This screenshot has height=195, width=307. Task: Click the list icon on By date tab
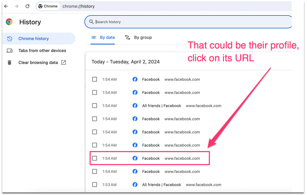[x=94, y=37]
